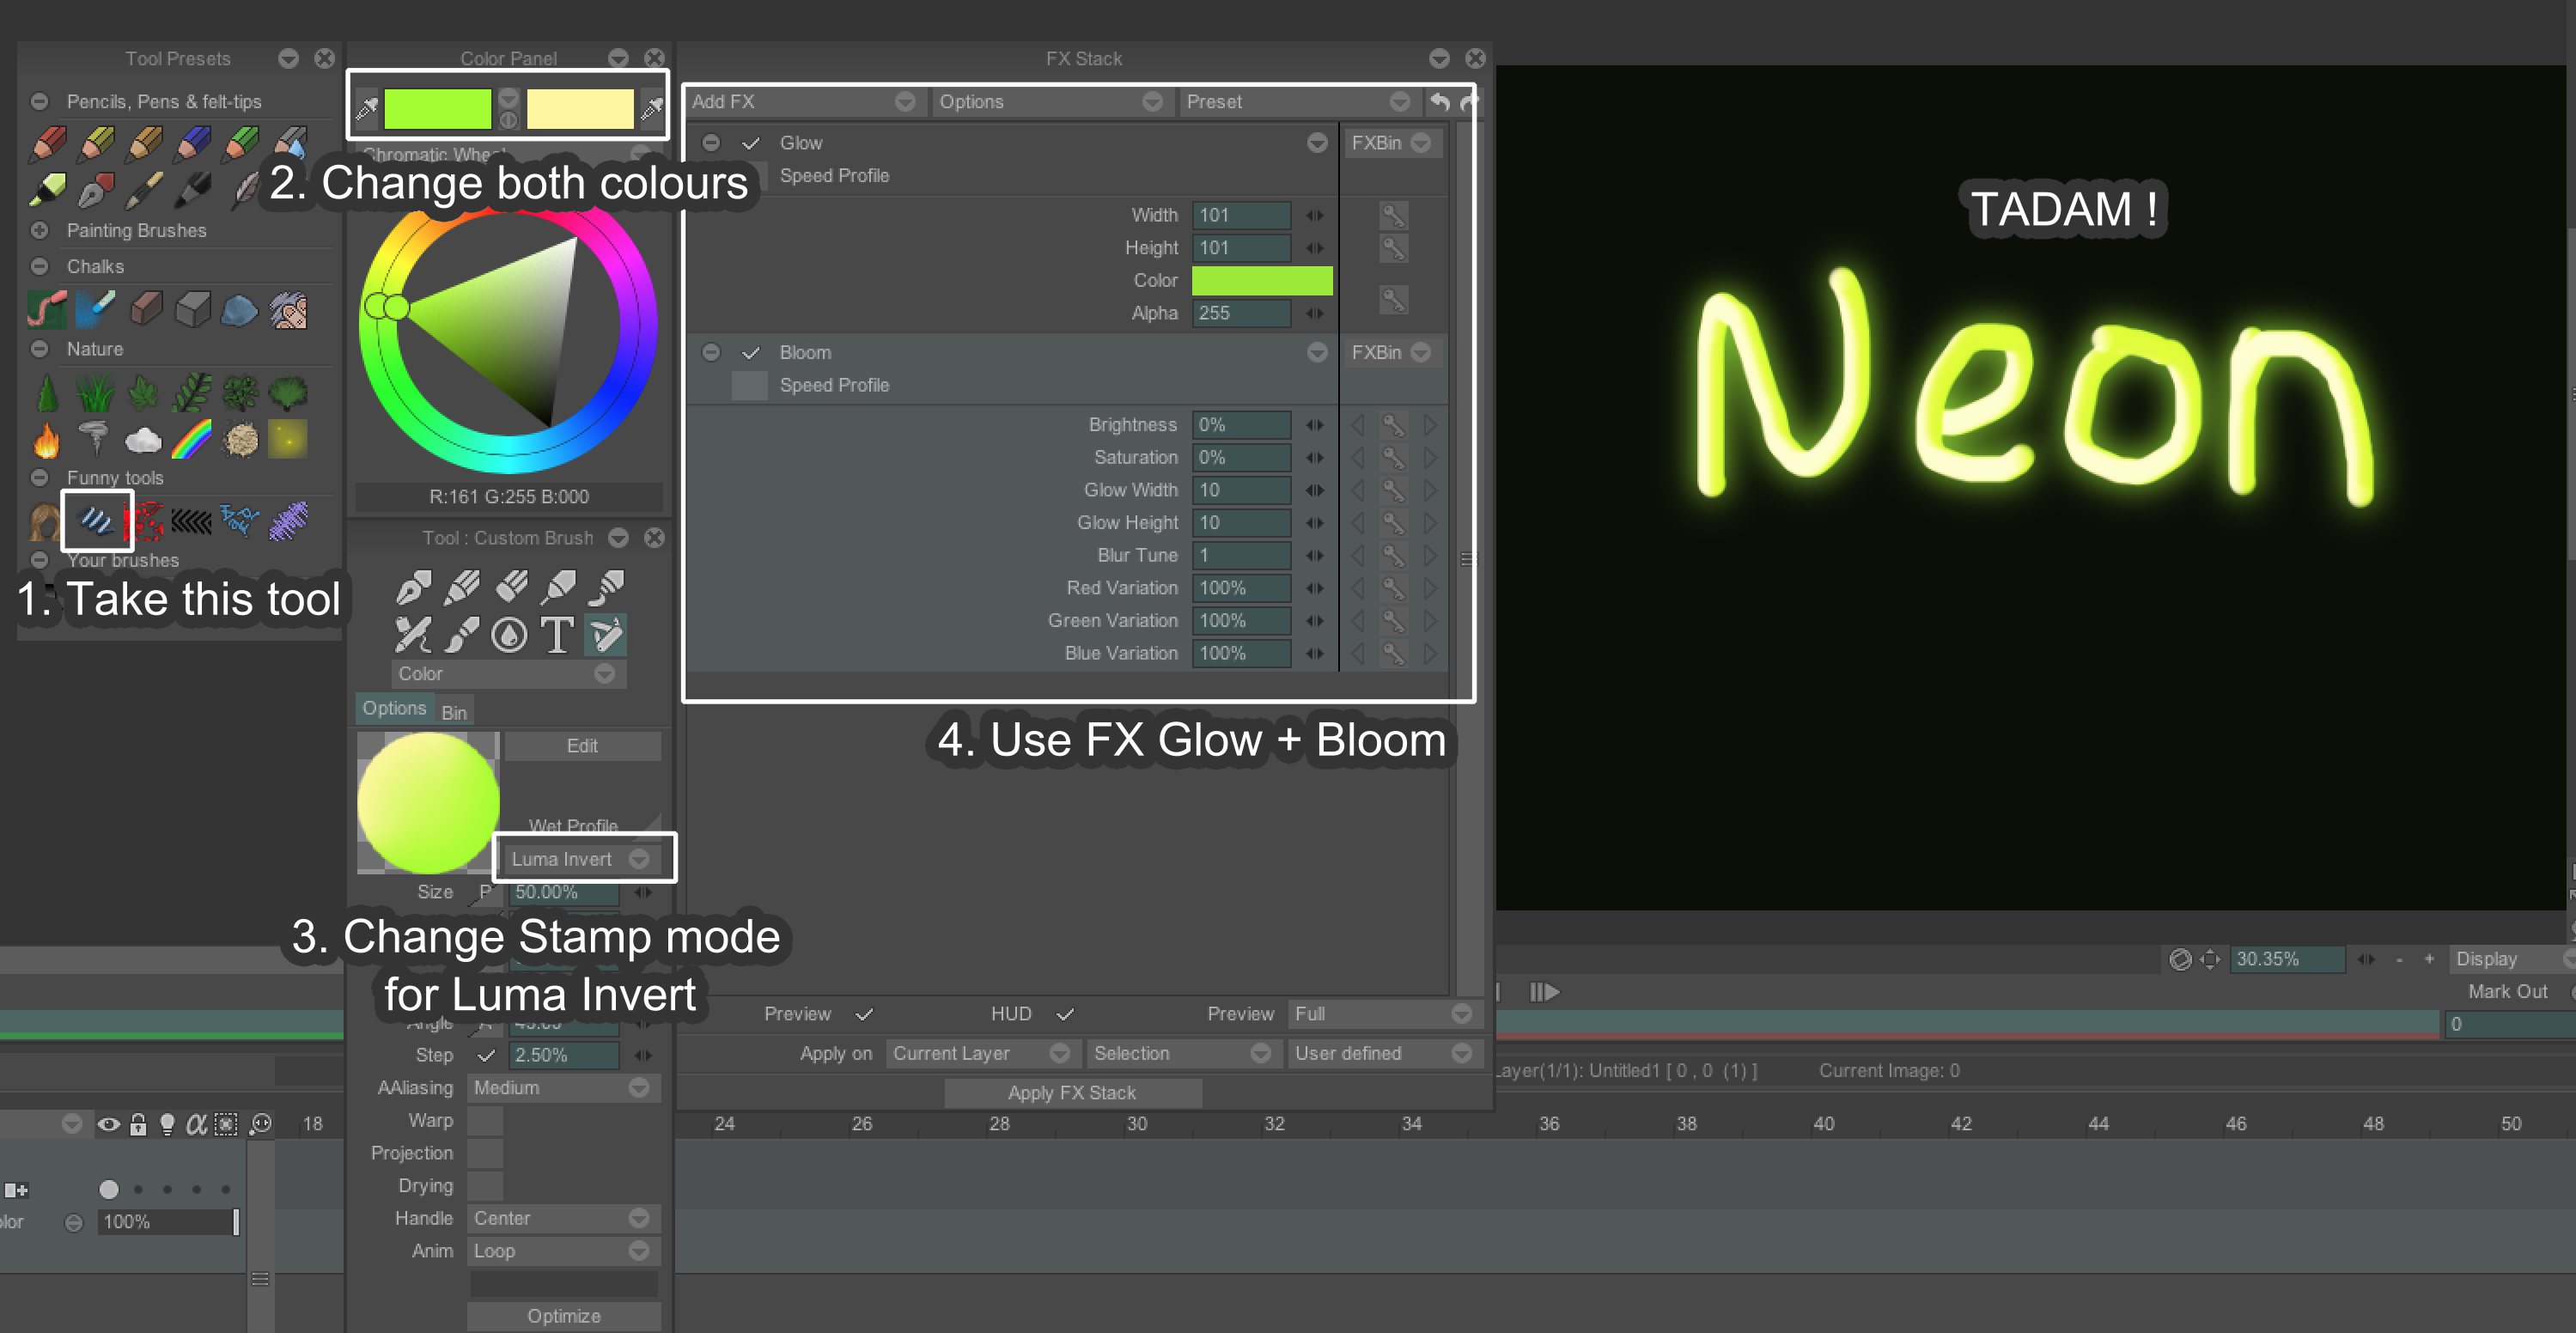Select the green highlighter marker preset
Viewport: 2576px width, 1333px height.
[x=48, y=190]
